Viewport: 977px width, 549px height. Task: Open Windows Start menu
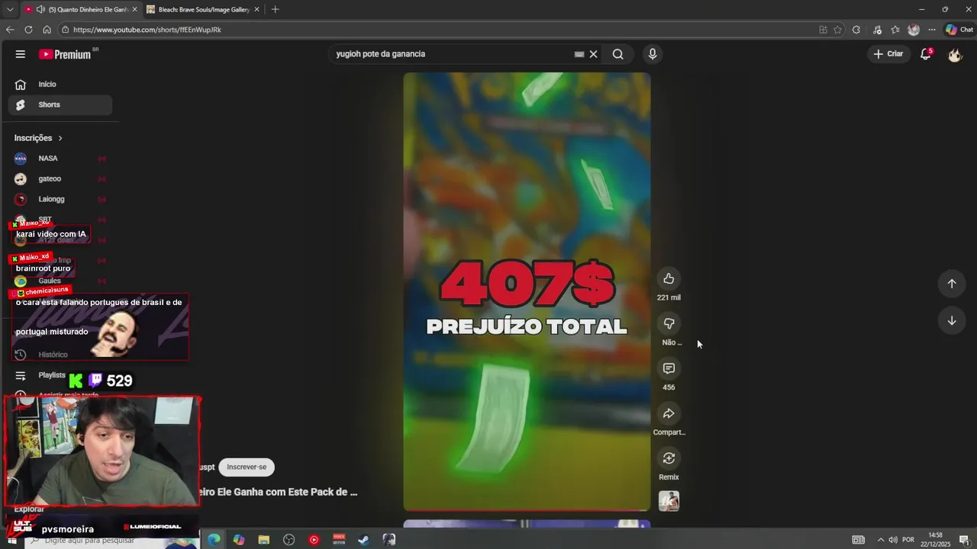point(11,540)
